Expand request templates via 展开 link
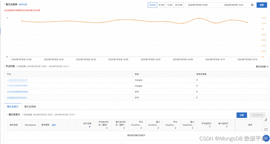 click(x=54, y=125)
